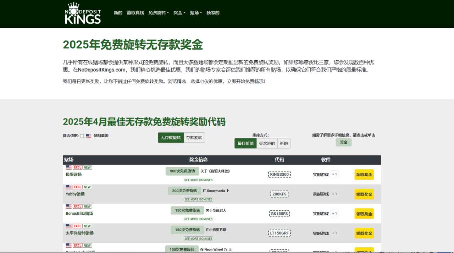The image size is (454, 253).
Task: Click the NoDeposit Kings logo
Action: coord(83,13)
